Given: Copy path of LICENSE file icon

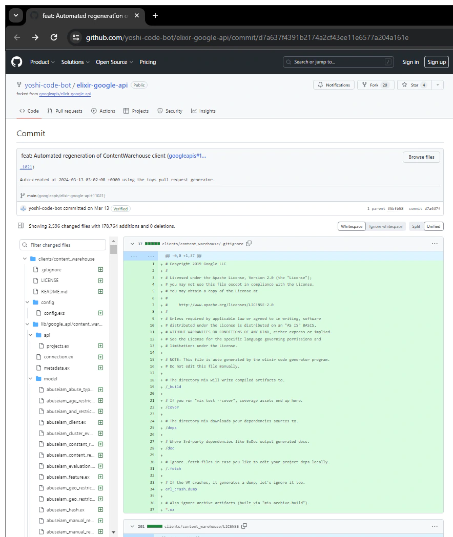Looking at the screenshot, I should click(244, 526).
